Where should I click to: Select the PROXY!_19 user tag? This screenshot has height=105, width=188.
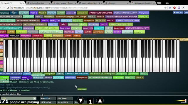point(69,32)
